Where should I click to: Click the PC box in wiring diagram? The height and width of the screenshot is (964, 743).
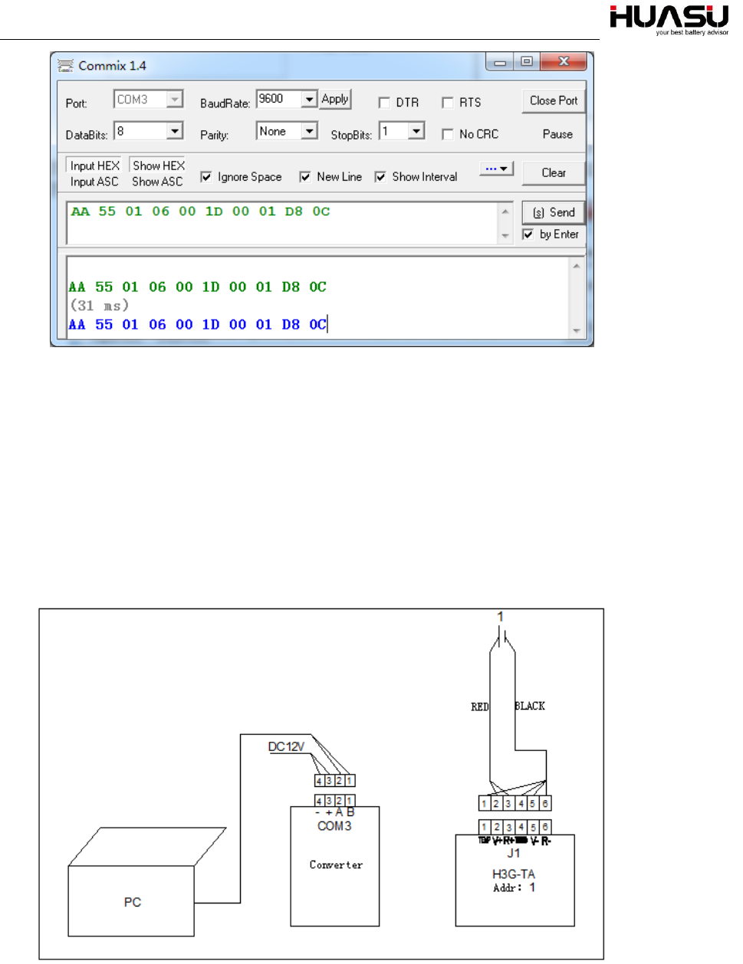pyautogui.click(x=132, y=901)
